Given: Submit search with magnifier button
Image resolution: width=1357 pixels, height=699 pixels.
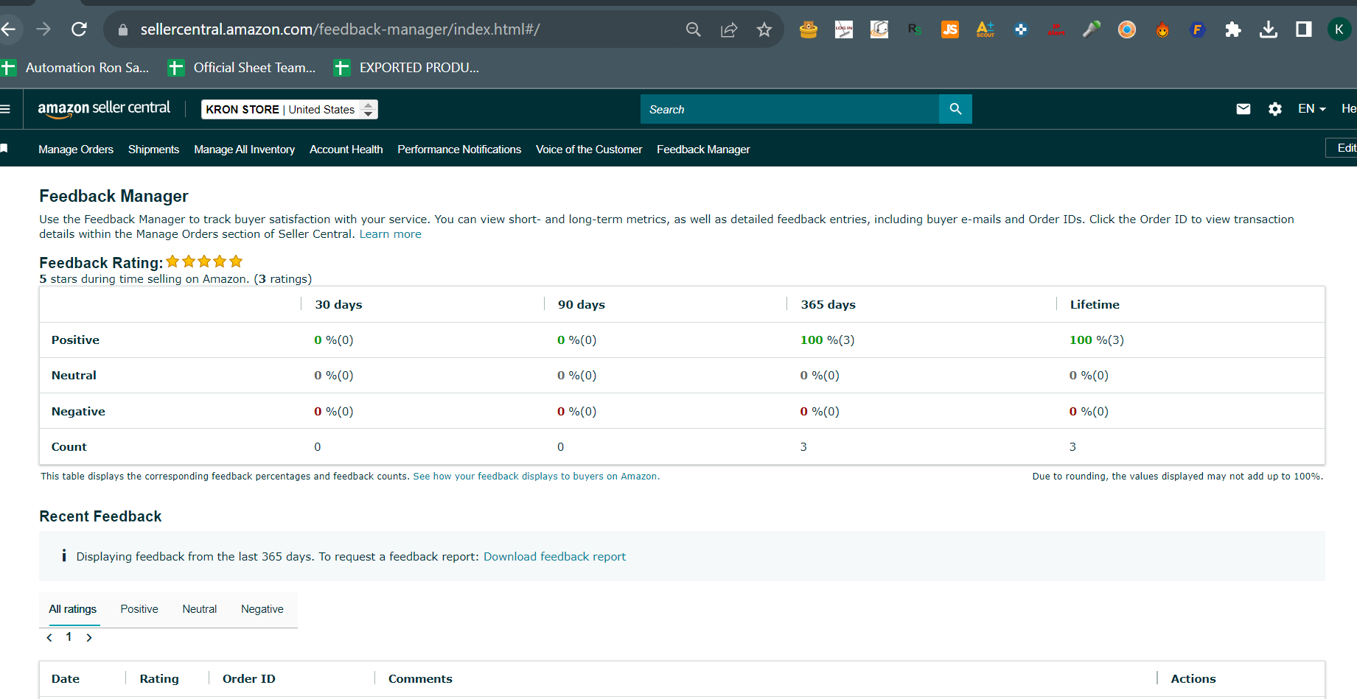Looking at the screenshot, I should pos(955,109).
